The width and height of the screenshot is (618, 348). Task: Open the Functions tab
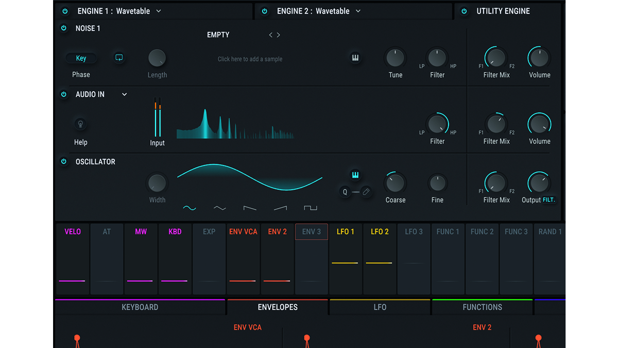[x=482, y=307]
